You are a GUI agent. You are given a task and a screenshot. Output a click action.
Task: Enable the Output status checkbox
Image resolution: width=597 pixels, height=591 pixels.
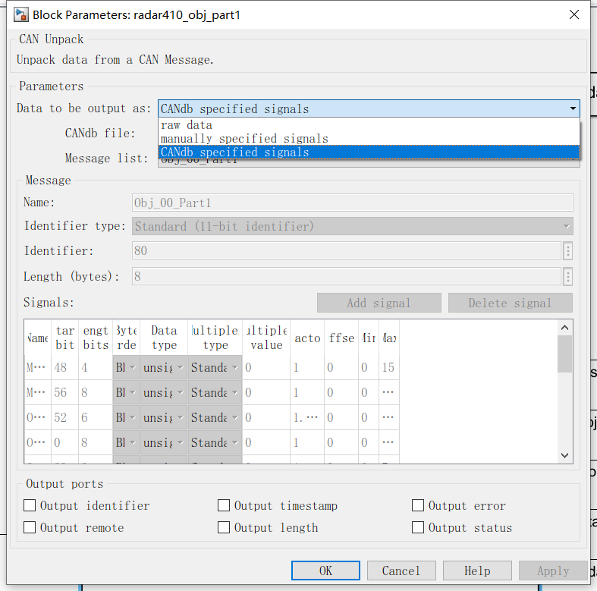pos(418,527)
